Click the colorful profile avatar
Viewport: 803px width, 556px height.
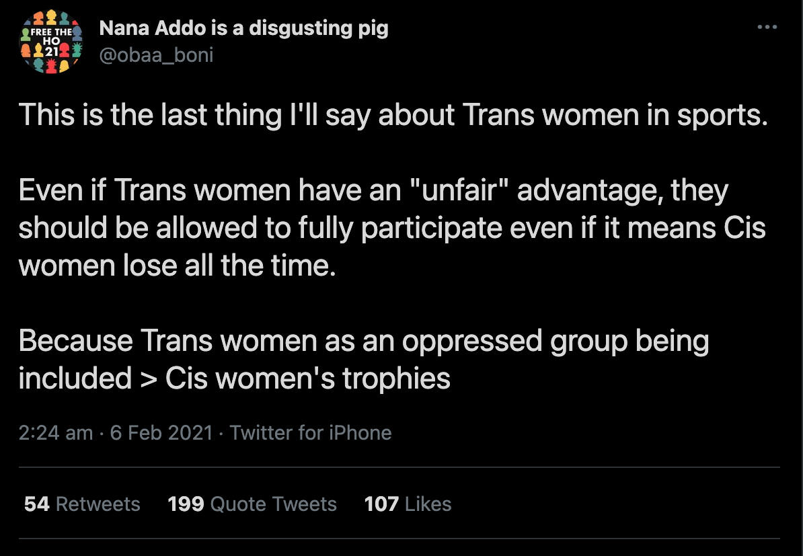[x=52, y=42]
